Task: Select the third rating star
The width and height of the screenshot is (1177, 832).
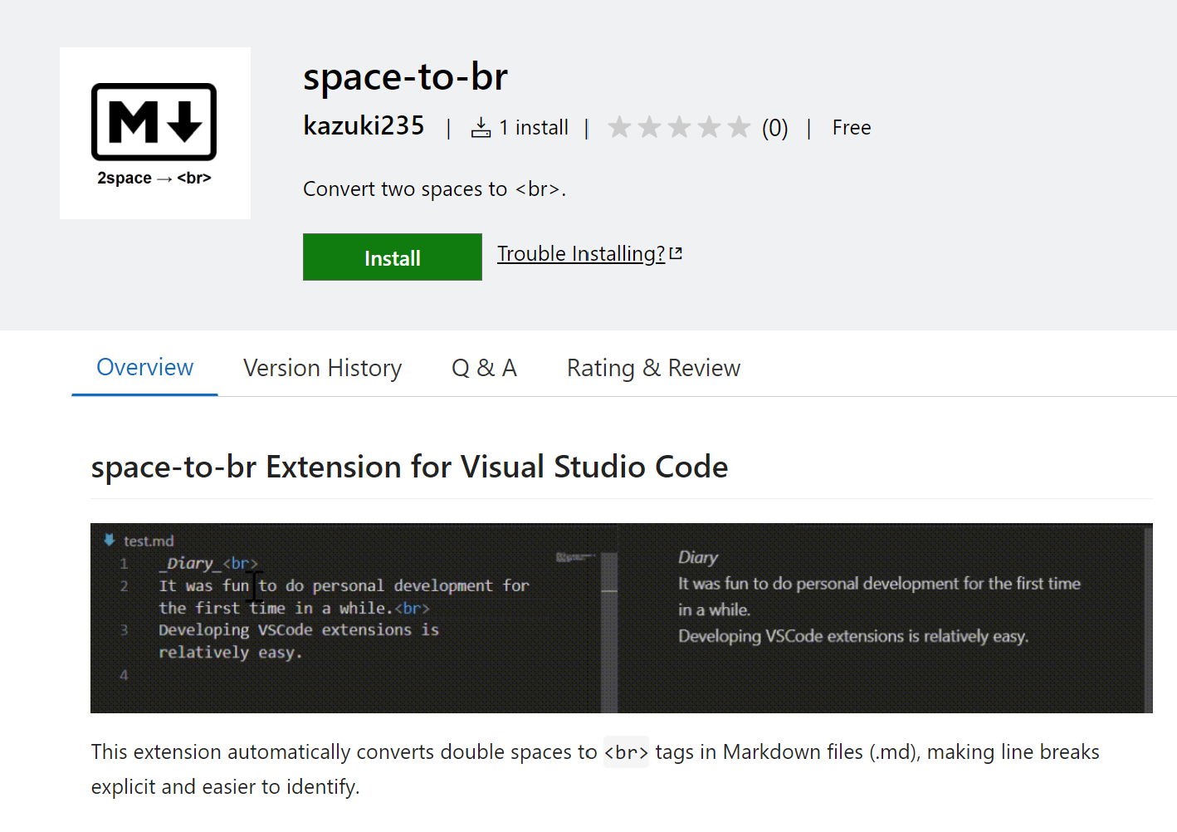Action: 679,126
